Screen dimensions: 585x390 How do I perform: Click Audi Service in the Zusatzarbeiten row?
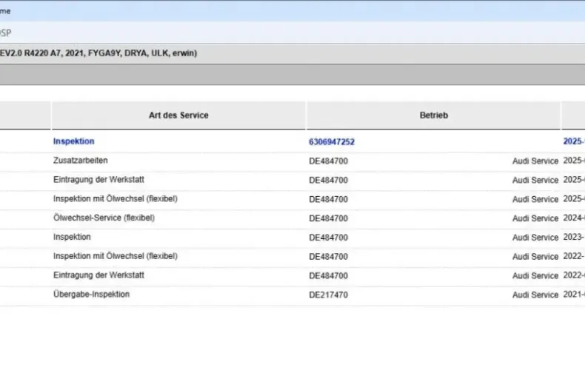(535, 161)
